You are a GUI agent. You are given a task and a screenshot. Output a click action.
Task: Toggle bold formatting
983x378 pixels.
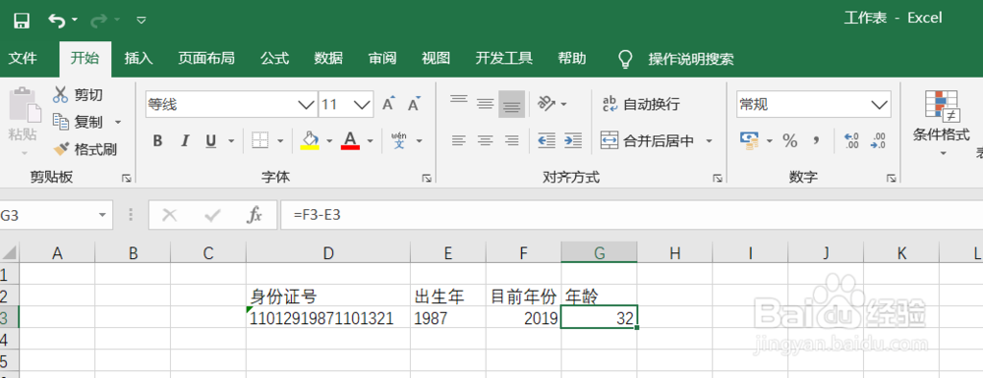pos(158,140)
